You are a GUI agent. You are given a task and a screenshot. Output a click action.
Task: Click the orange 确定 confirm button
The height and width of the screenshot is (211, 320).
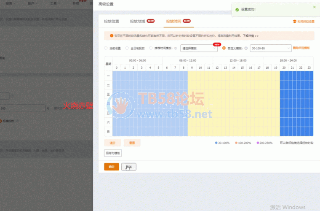point(112,167)
